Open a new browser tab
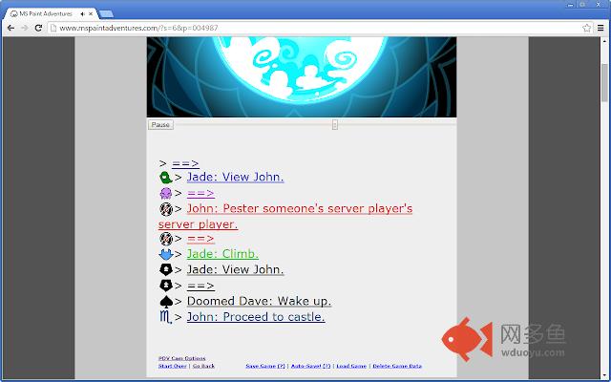611x382 pixels. (106, 14)
